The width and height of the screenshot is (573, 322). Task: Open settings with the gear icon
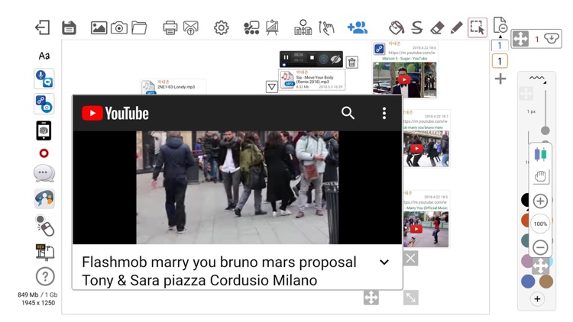coord(221,27)
